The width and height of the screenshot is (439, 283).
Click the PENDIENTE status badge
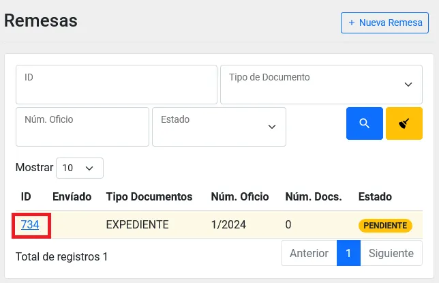(385, 226)
